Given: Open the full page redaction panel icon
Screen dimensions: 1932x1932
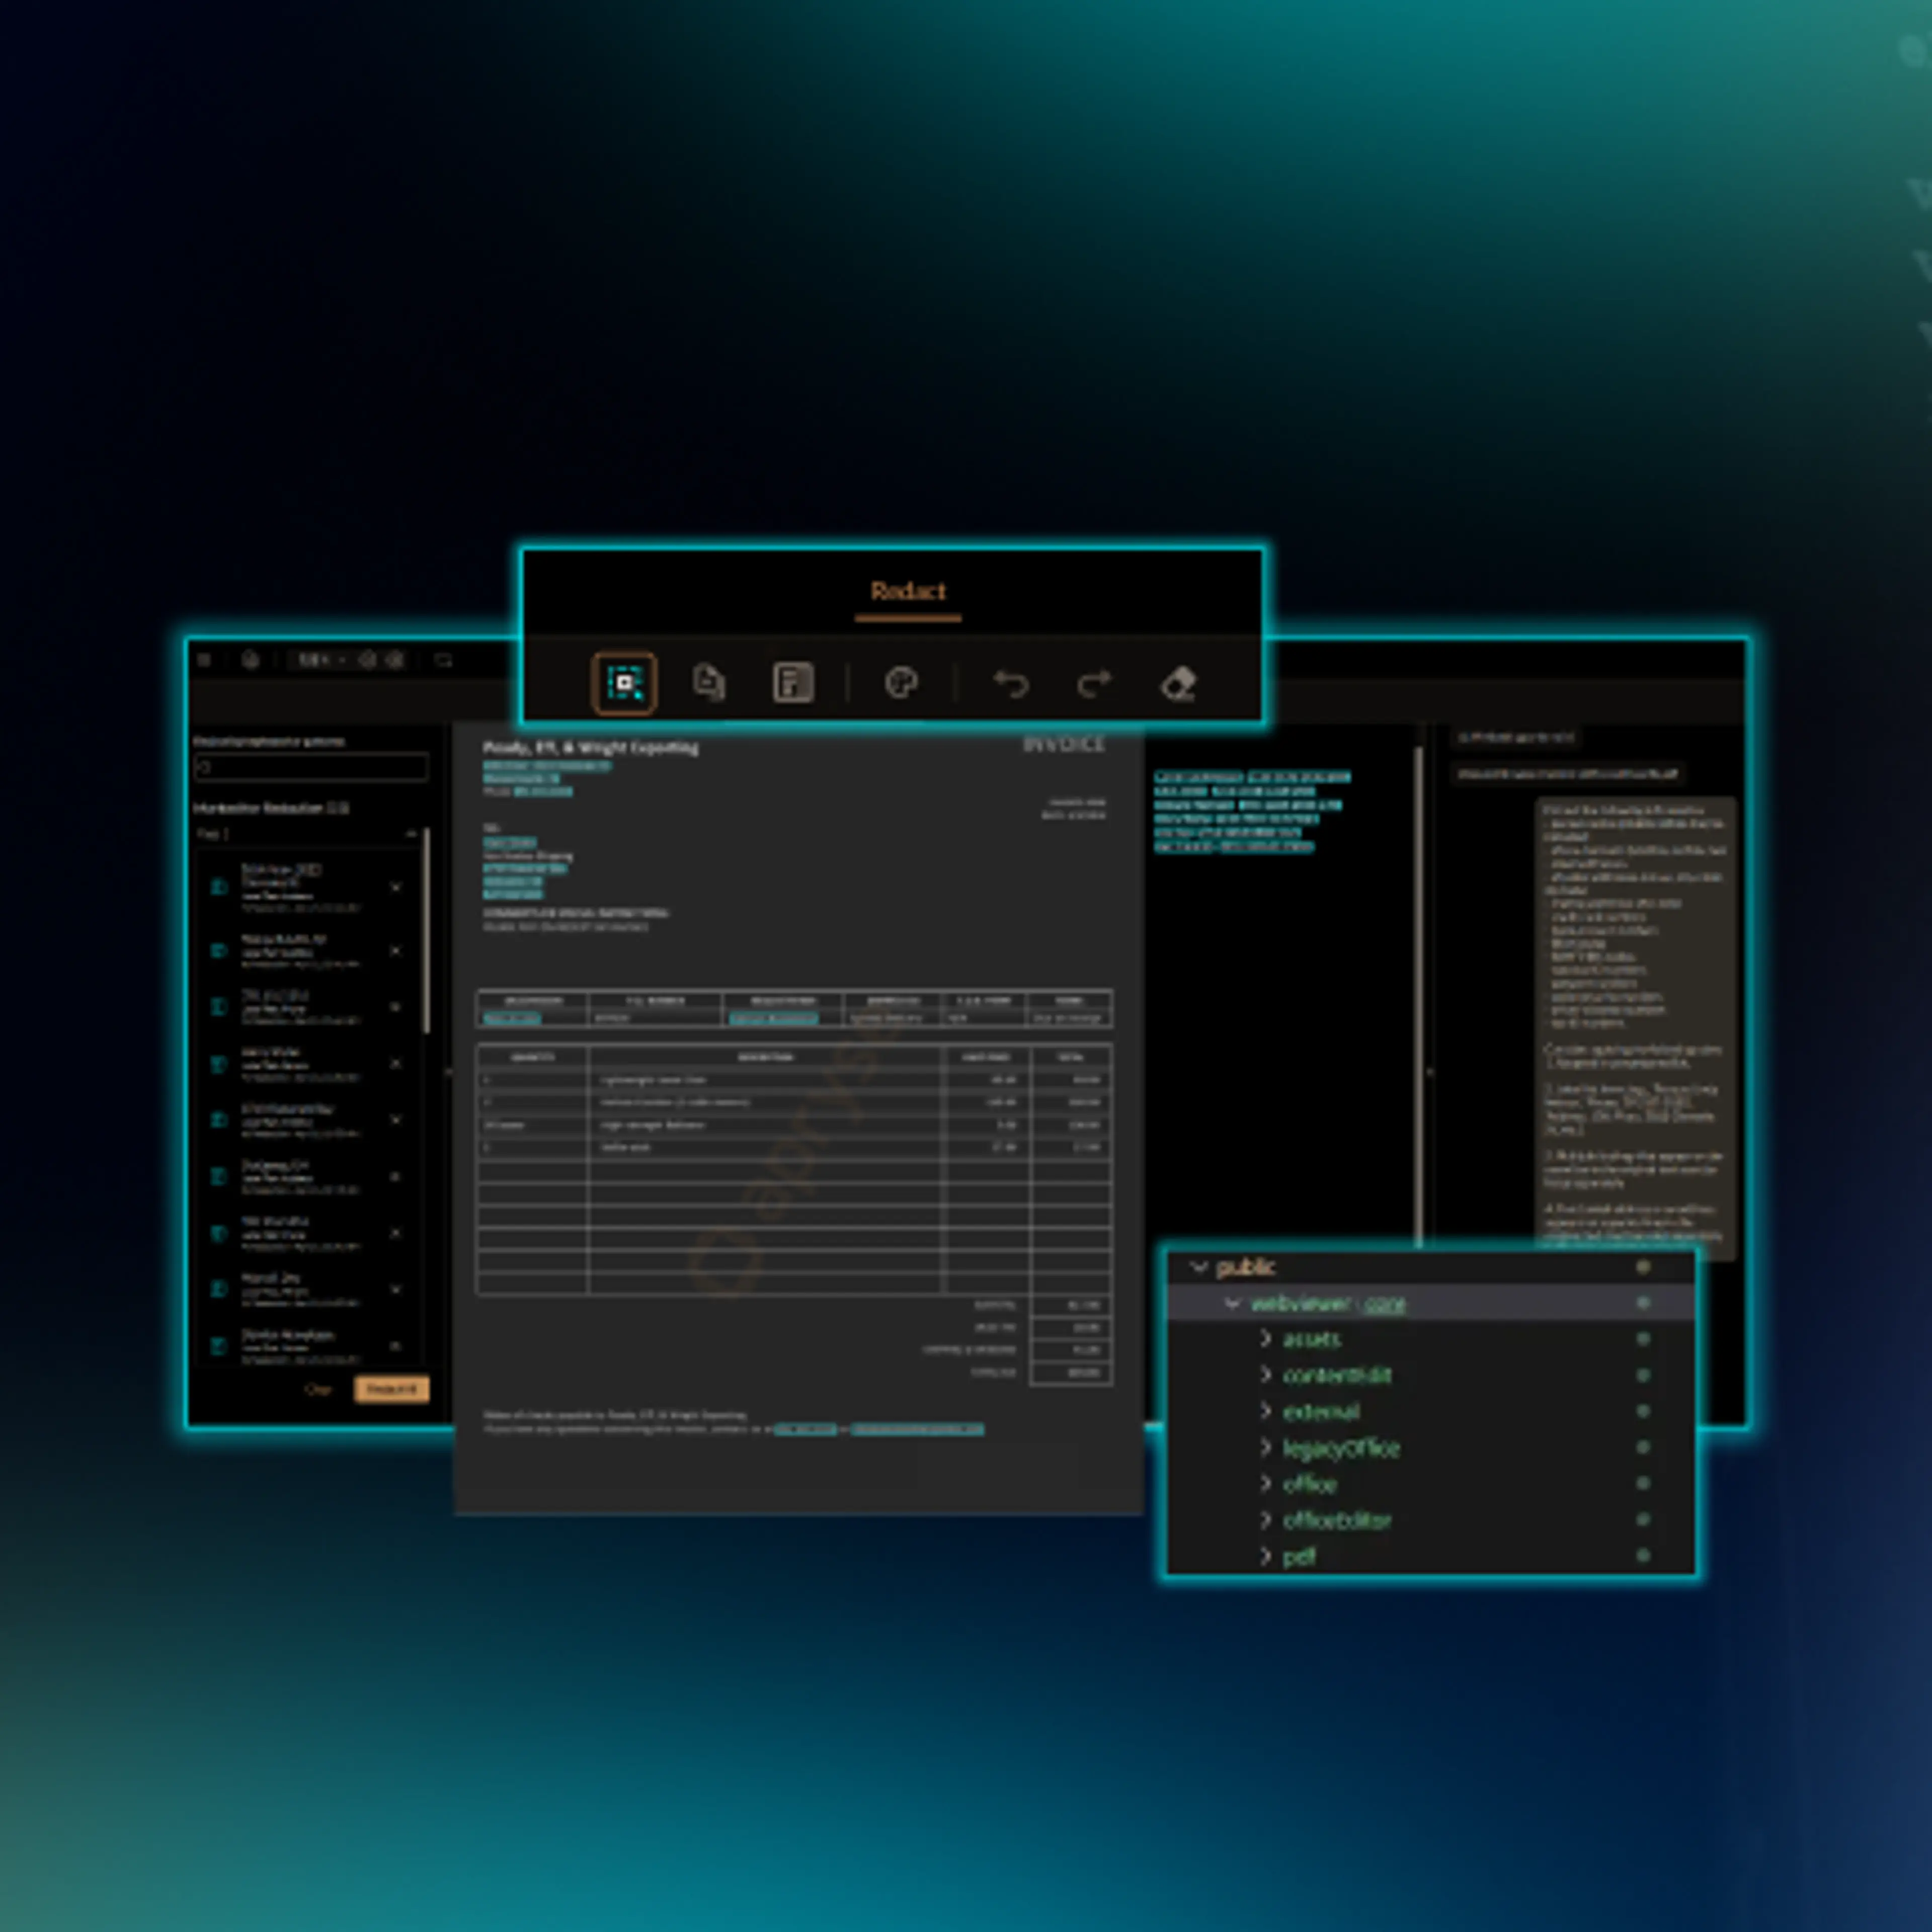Looking at the screenshot, I should tap(793, 683).
